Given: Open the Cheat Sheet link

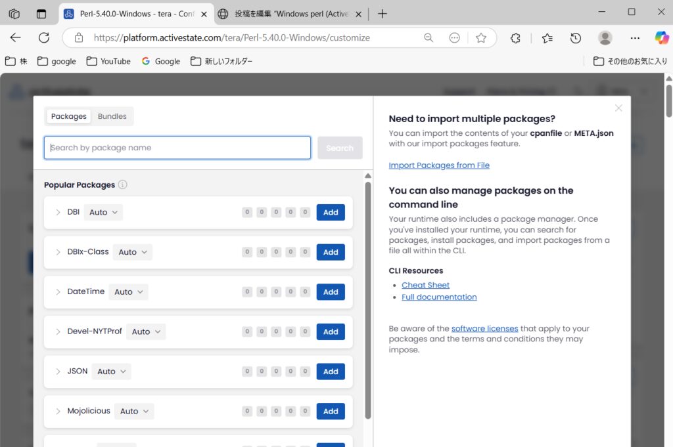Looking at the screenshot, I should (426, 285).
